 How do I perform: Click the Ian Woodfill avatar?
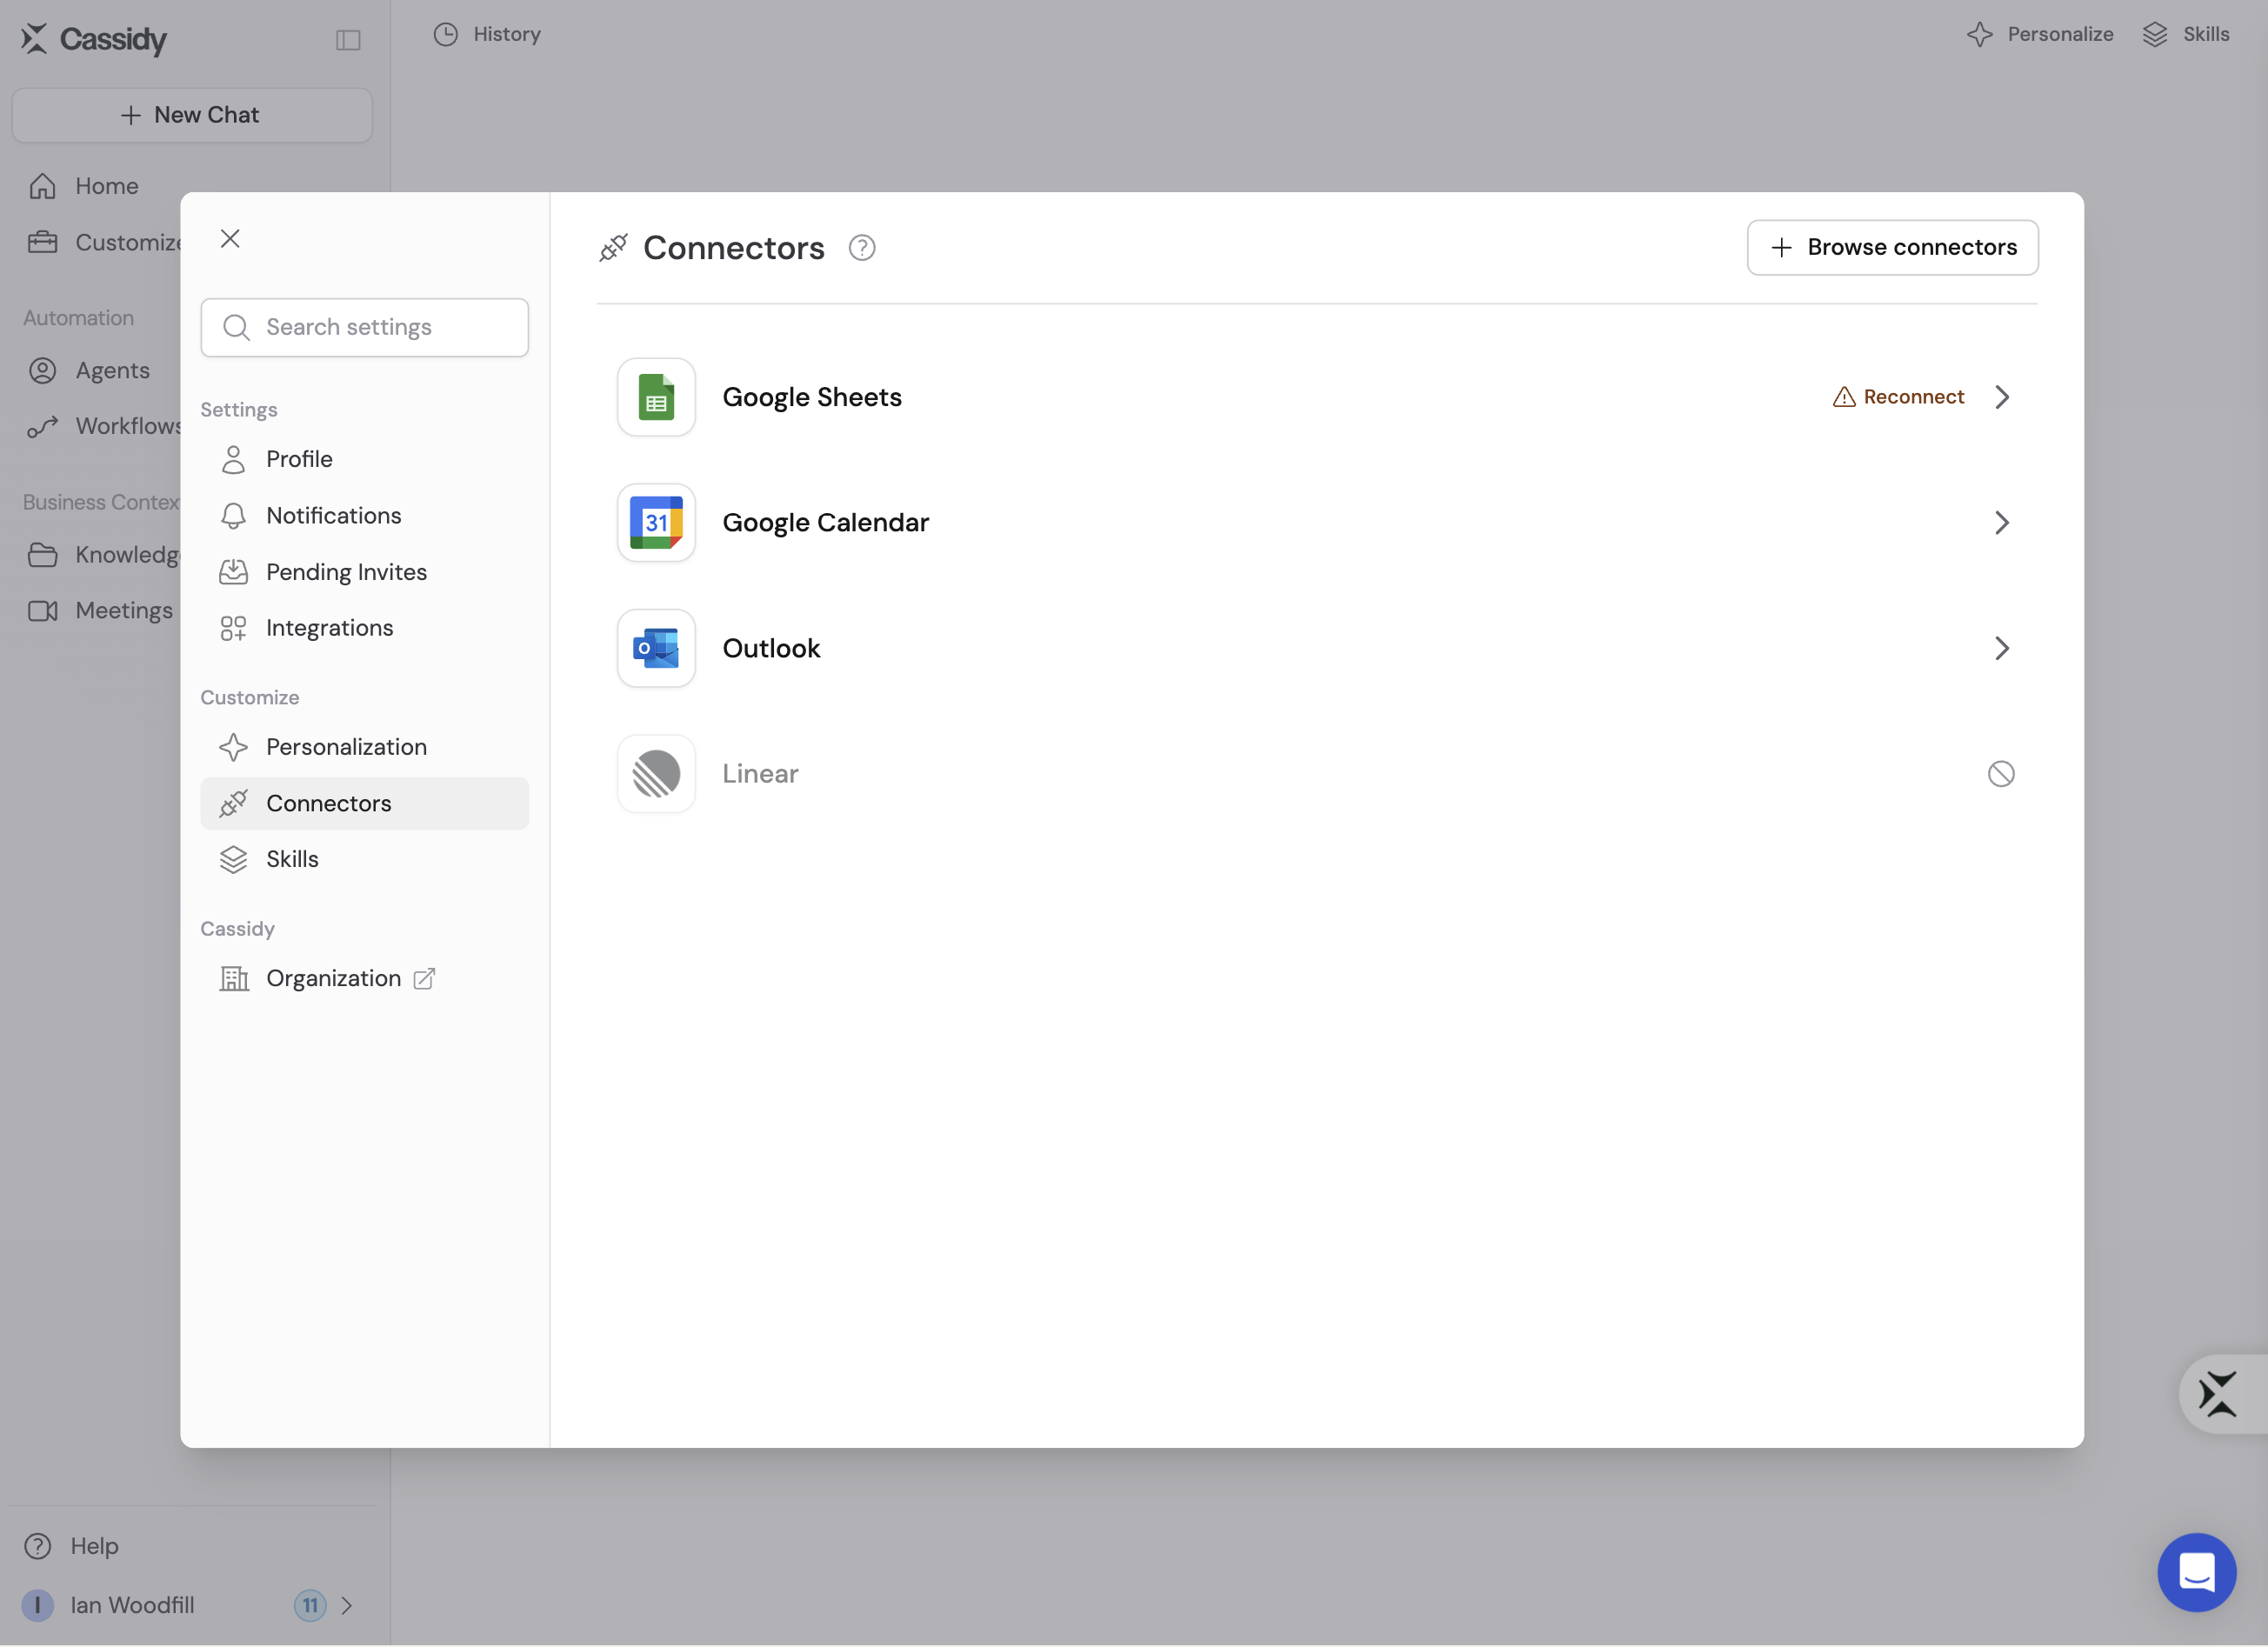click(x=38, y=1606)
